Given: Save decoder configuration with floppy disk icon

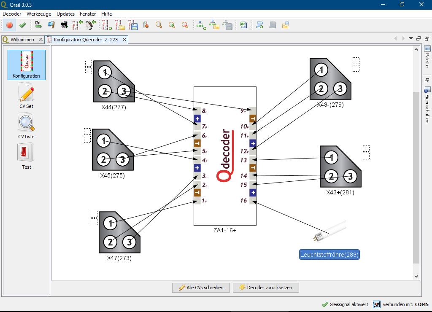Looking at the screenshot, I should (x=133, y=25).
